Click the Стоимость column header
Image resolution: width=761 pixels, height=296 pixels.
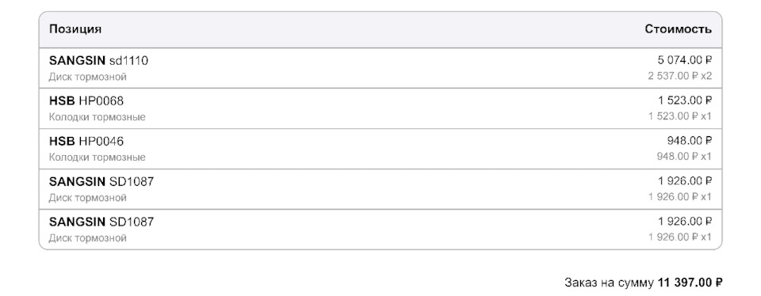[678, 29]
